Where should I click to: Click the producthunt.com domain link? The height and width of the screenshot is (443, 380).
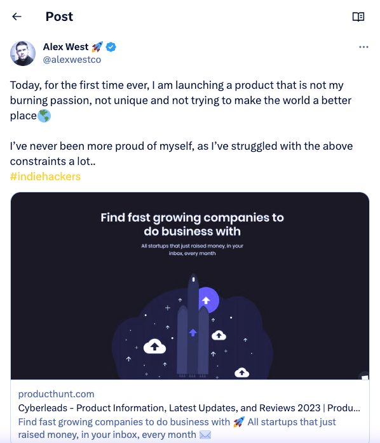coord(57,394)
